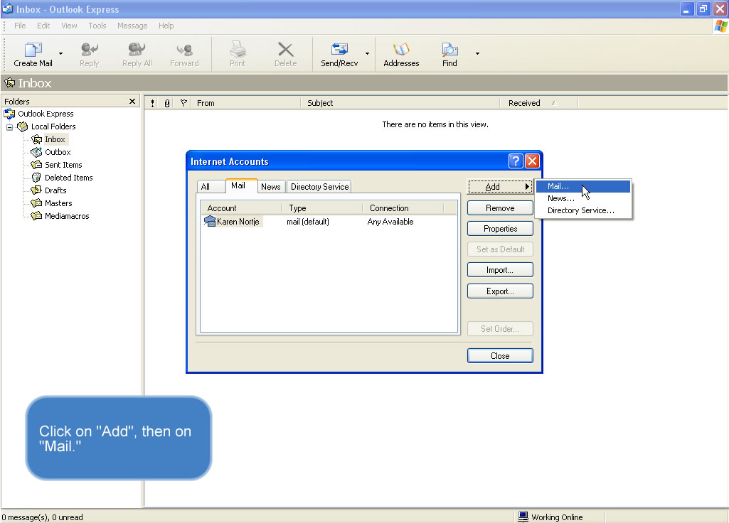Viewport: 729px width, 523px height.
Task: Open the Send/Recv dropdown arrow
Action: coord(367,53)
